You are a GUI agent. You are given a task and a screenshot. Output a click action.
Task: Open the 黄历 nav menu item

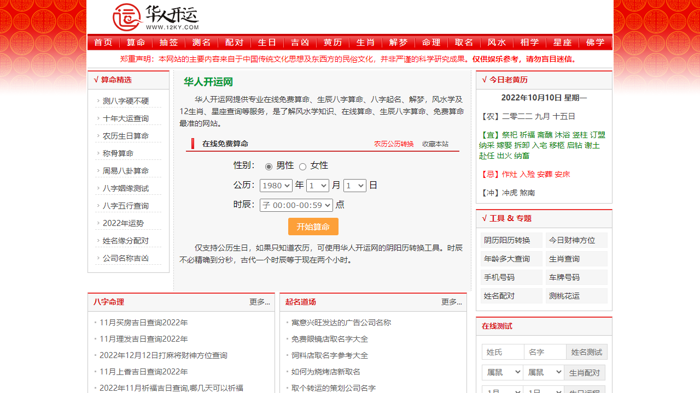333,43
